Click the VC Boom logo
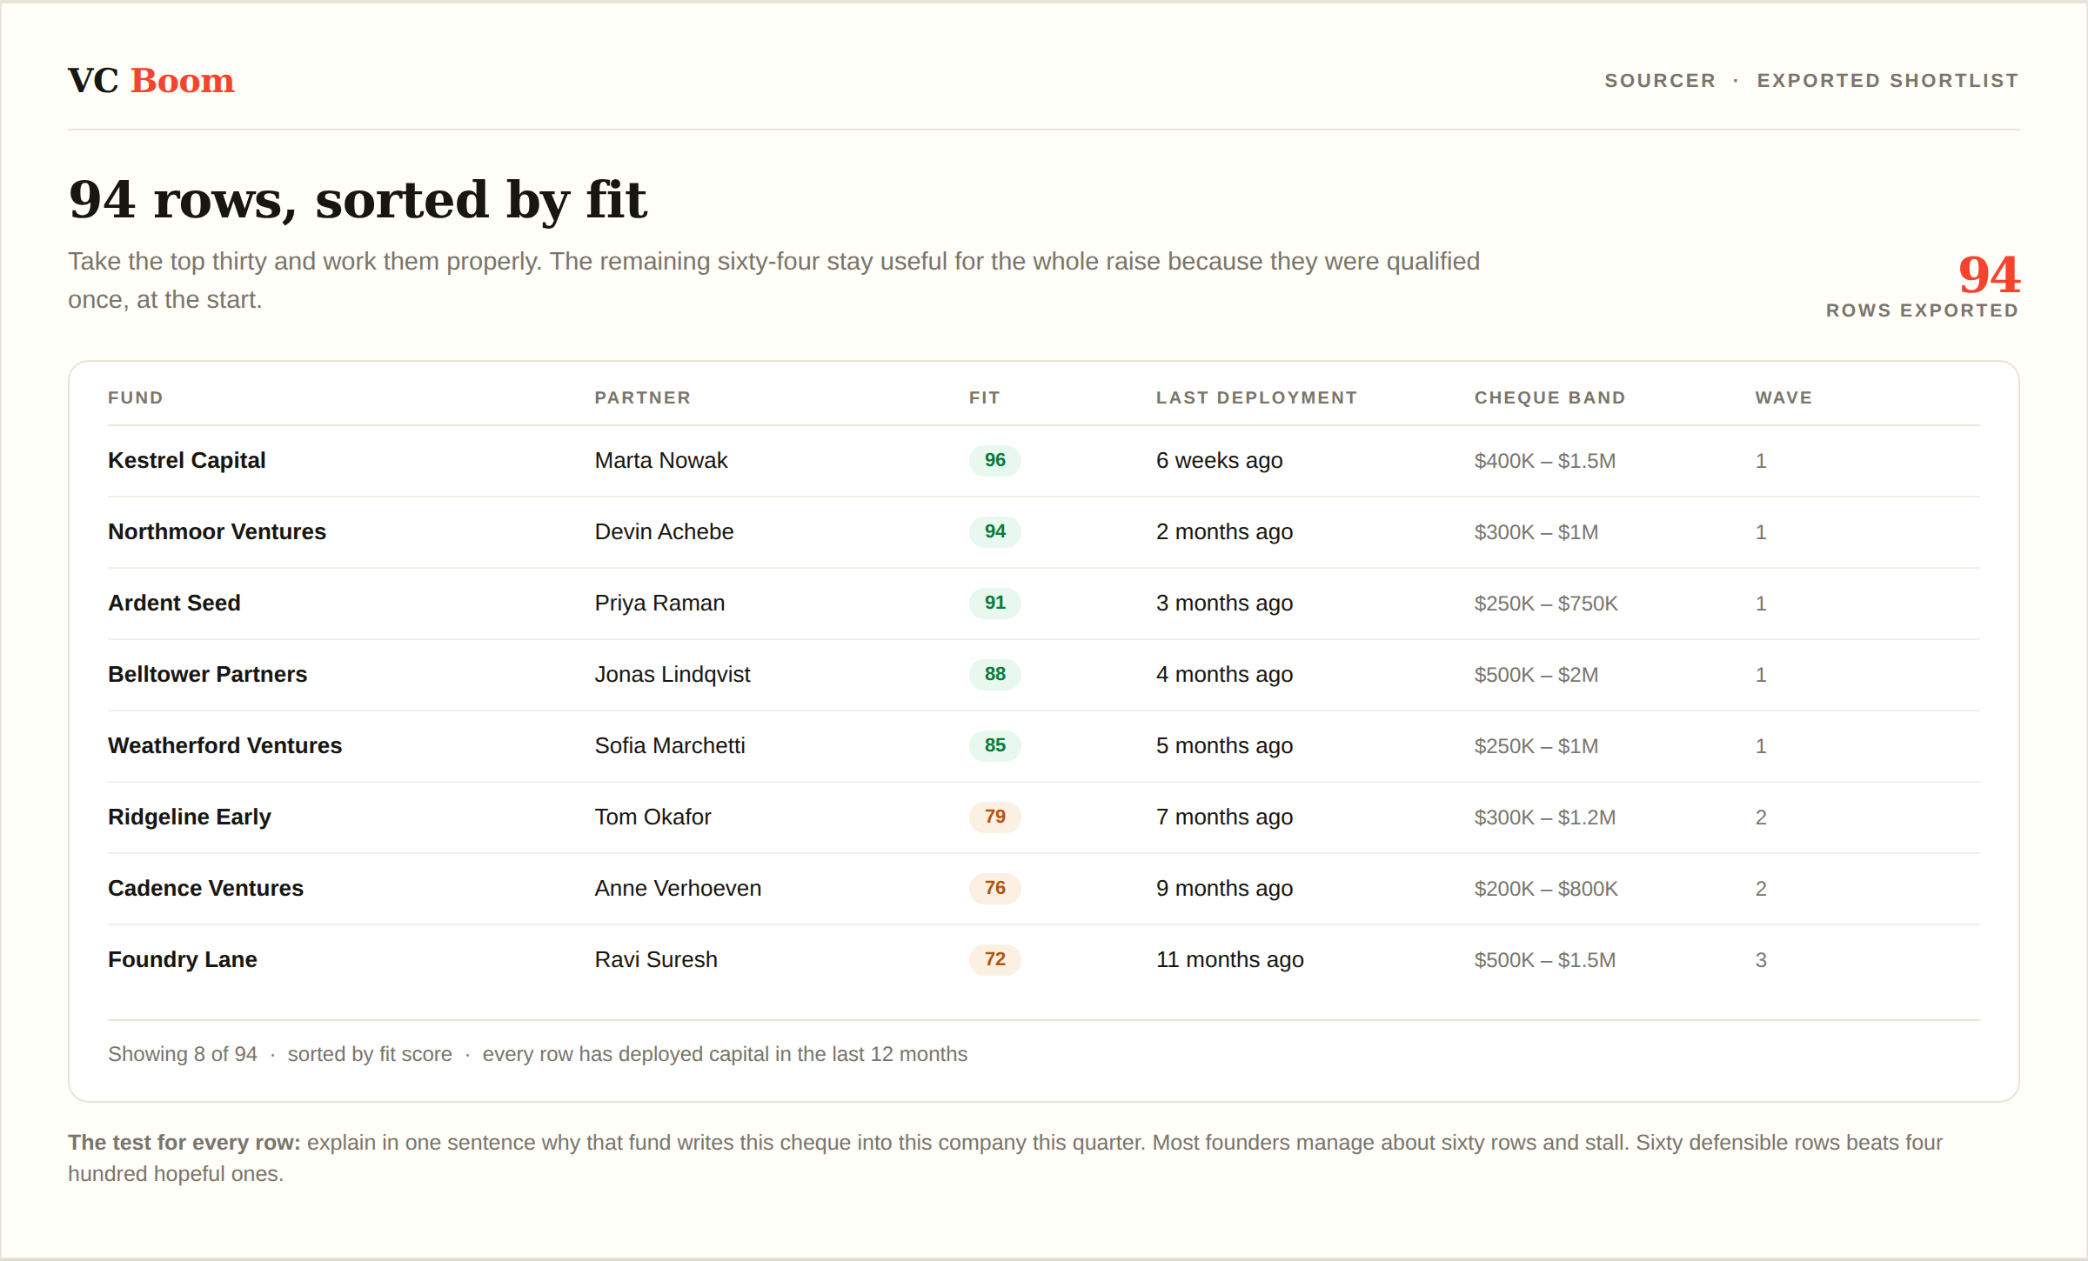Image resolution: width=2088 pixels, height=1261 pixels. [151, 81]
